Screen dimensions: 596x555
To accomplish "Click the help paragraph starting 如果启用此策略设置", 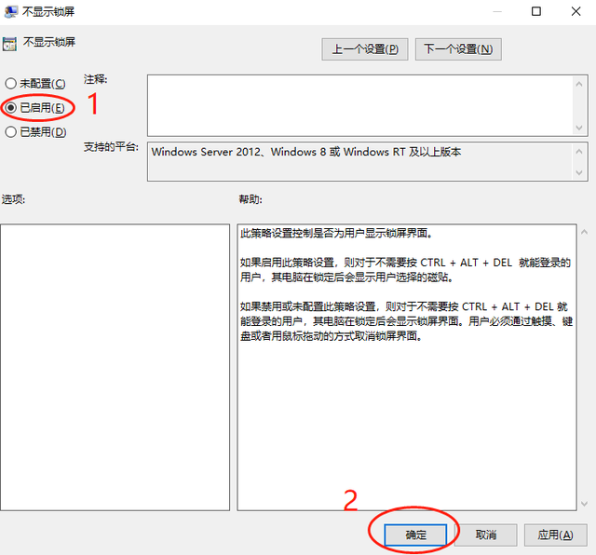I will point(405,269).
